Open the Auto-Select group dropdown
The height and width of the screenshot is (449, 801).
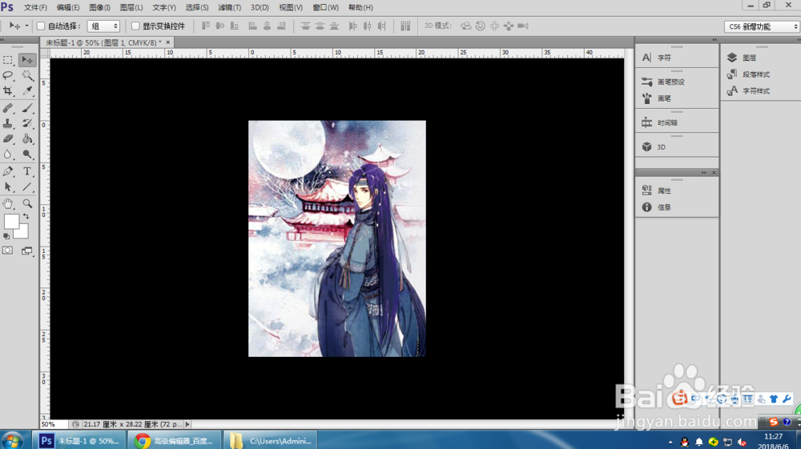click(103, 26)
